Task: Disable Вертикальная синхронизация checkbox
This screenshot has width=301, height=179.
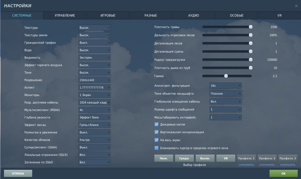Action: (157, 132)
